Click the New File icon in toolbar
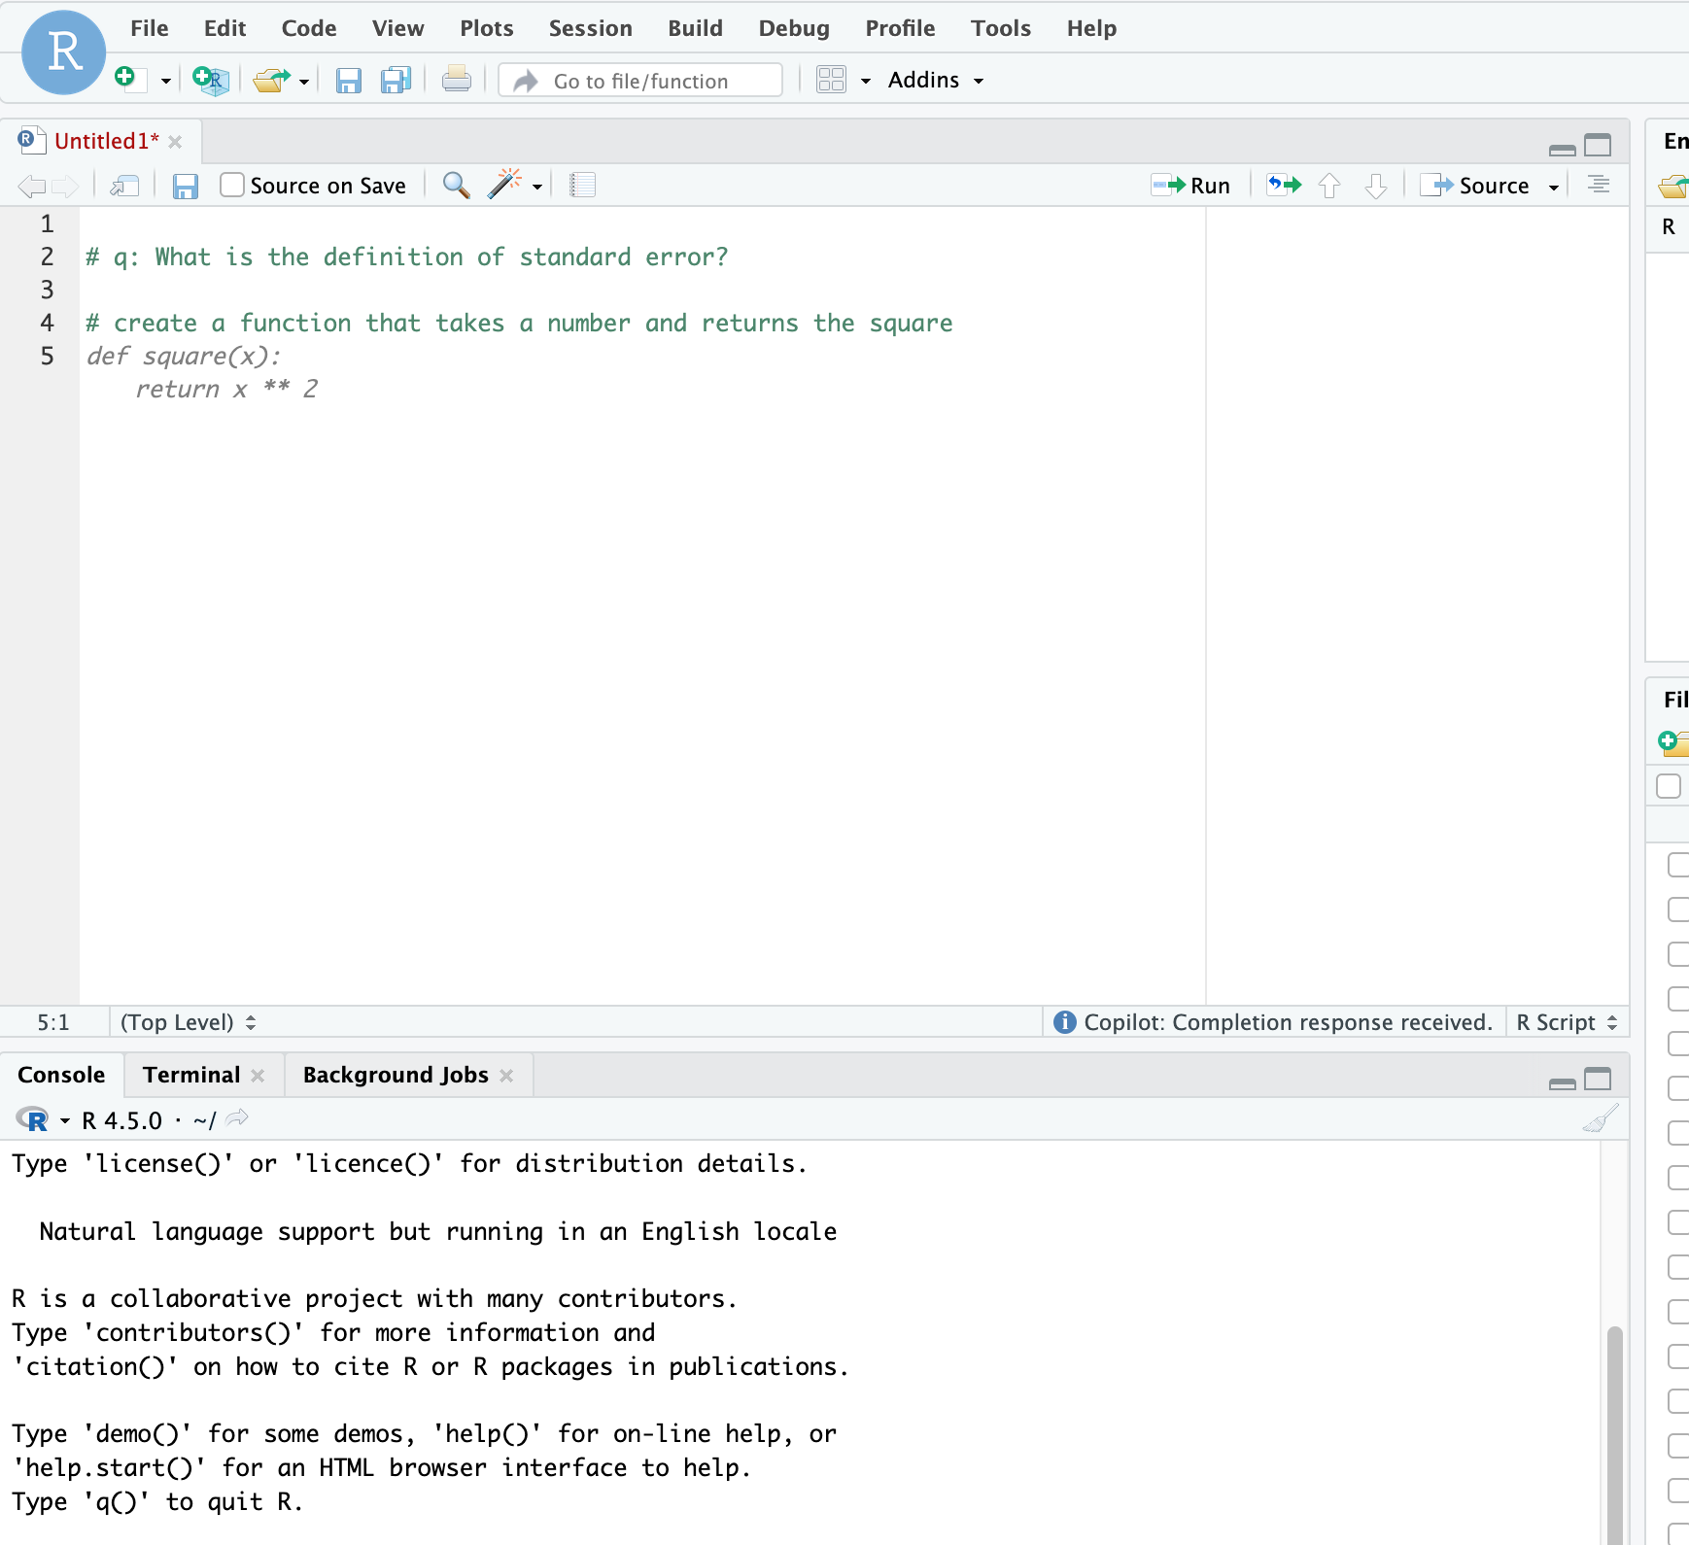The height and width of the screenshot is (1545, 1689). [129, 80]
